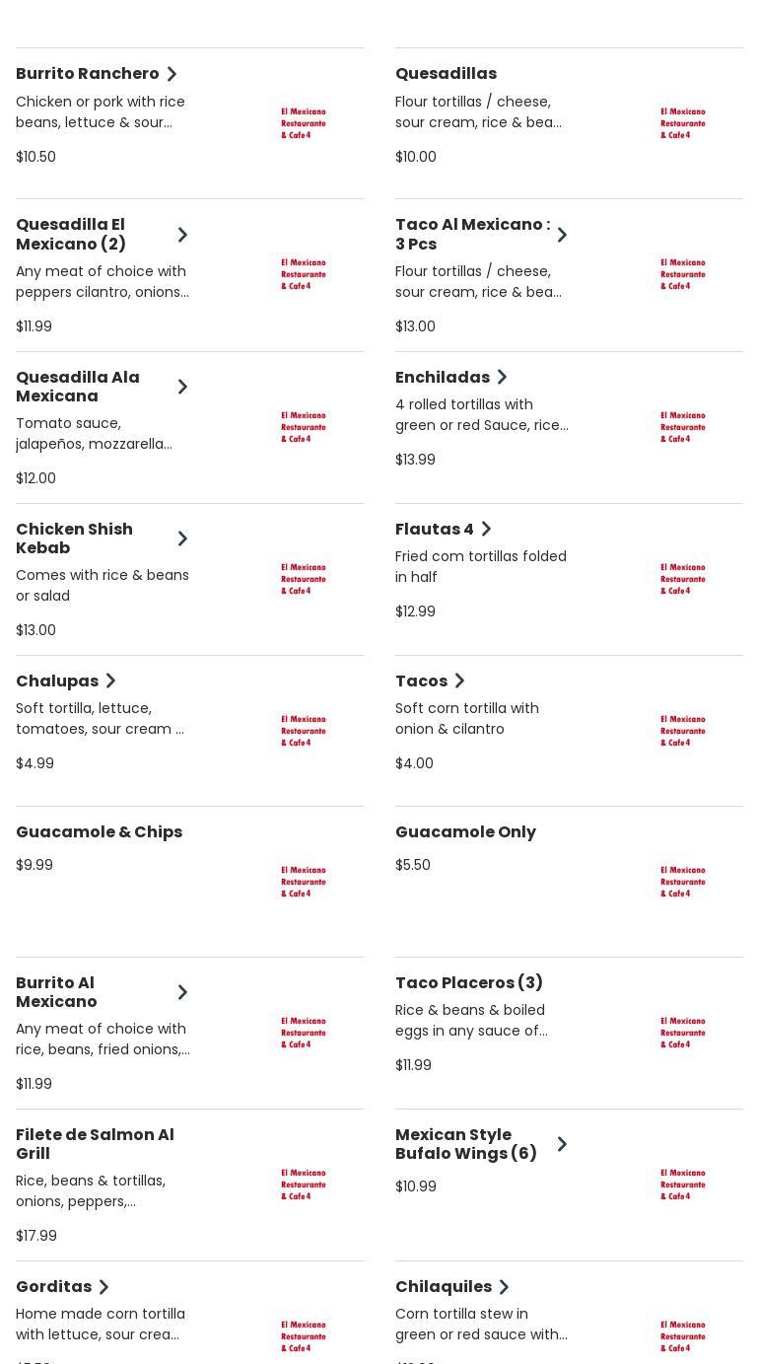Click the Tacos chevron arrow

(x=459, y=681)
